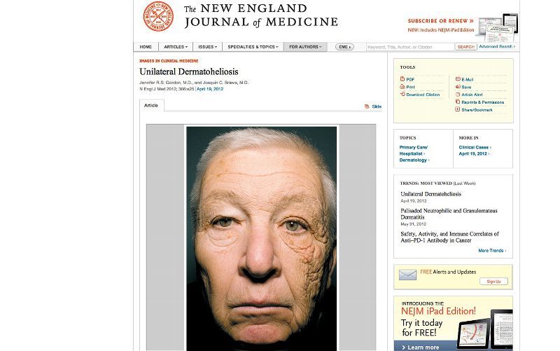Expand the Articles dropdown menu
Viewport: 560px width, 351px height.
[x=176, y=47]
